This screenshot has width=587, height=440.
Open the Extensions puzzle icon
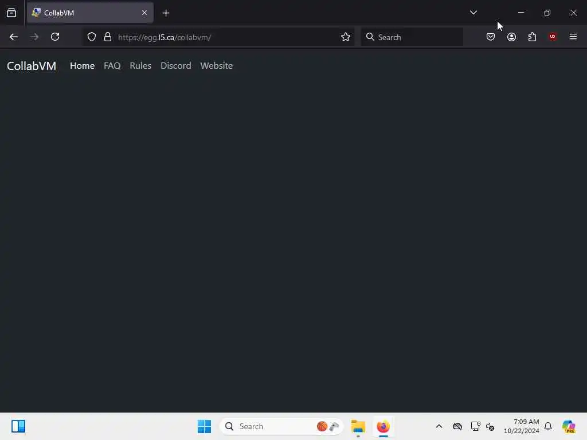pos(532,37)
